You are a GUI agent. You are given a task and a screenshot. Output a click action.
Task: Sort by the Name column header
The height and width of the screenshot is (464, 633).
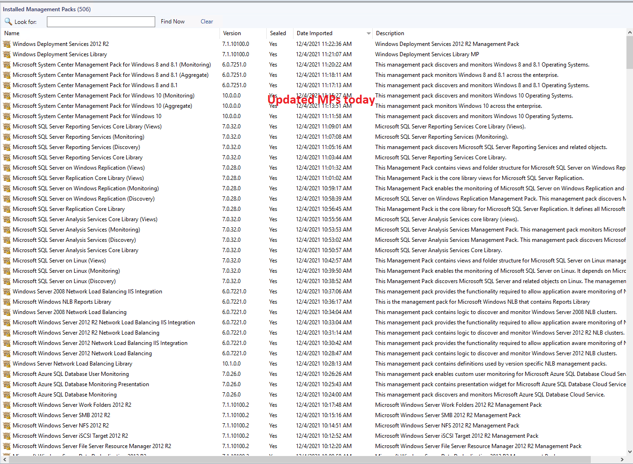click(x=12, y=33)
